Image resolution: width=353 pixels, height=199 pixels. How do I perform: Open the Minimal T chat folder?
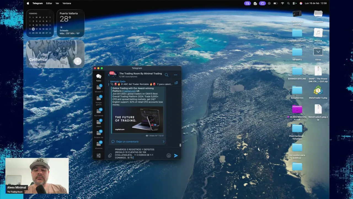click(x=98, y=88)
